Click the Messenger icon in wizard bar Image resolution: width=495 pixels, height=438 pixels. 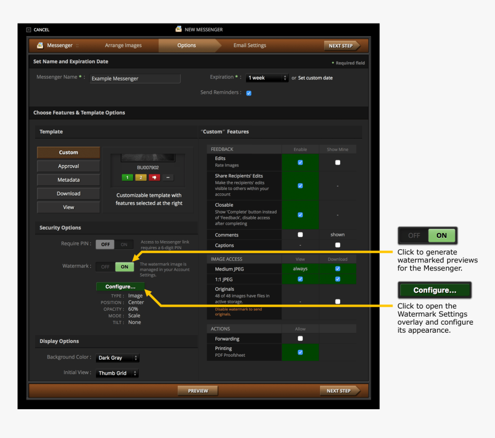[x=40, y=45]
